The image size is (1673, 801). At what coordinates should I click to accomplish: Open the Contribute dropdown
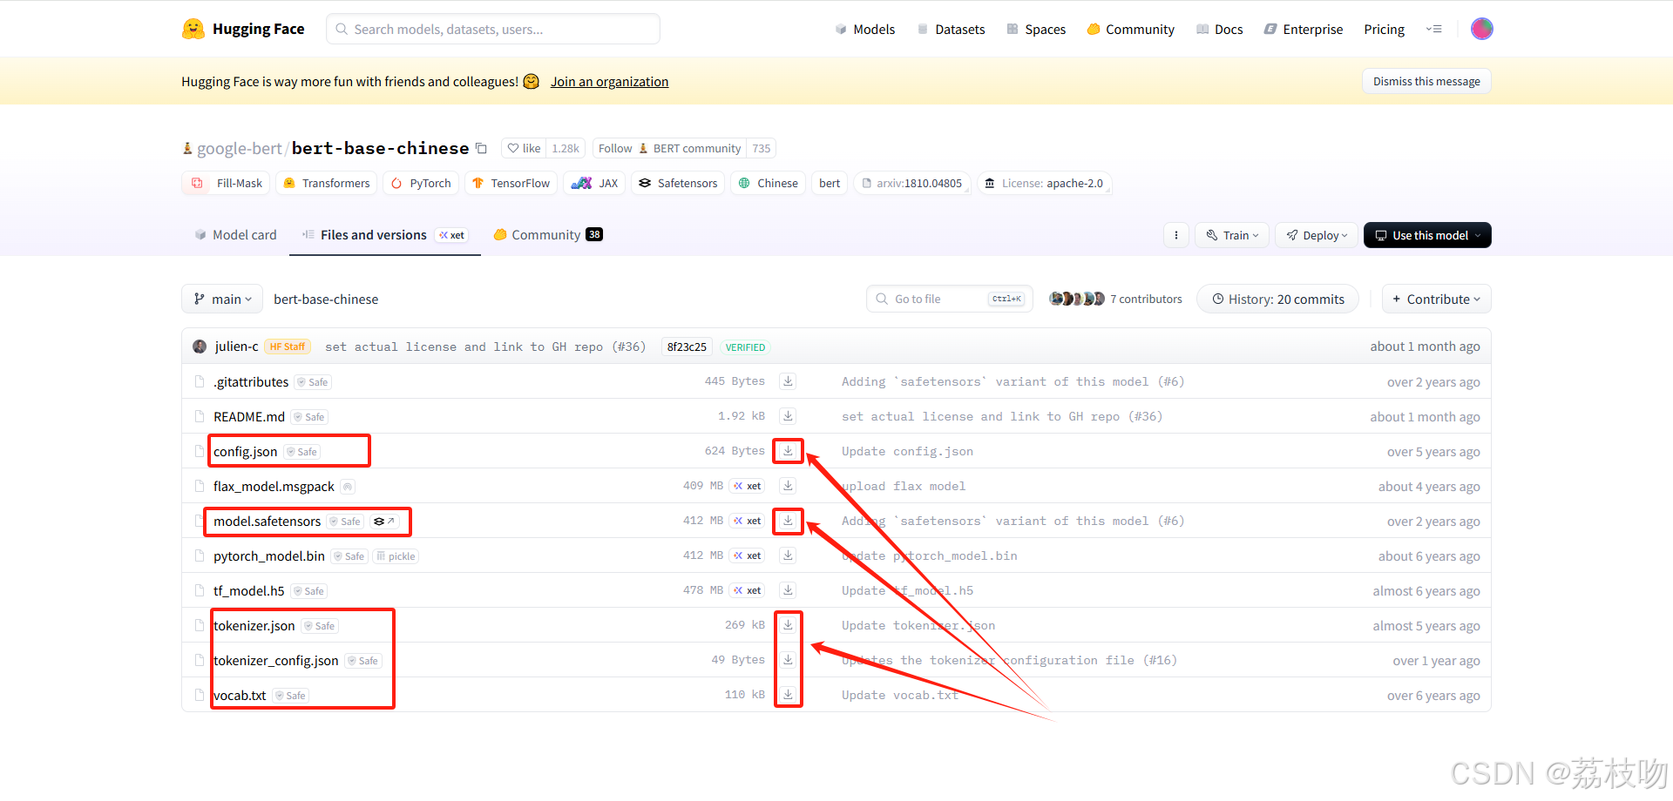pyautogui.click(x=1436, y=299)
